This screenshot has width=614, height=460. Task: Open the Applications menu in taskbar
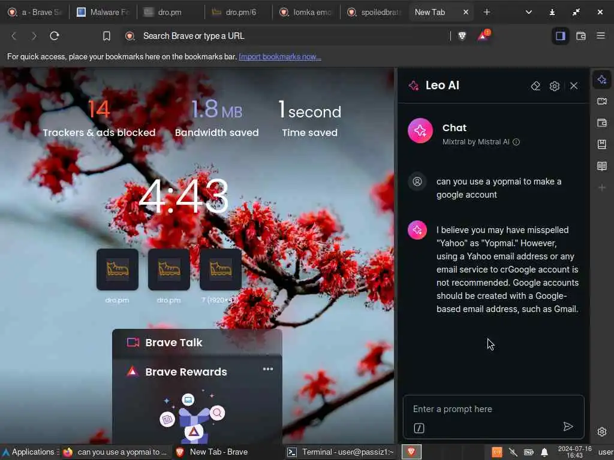(30, 452)
